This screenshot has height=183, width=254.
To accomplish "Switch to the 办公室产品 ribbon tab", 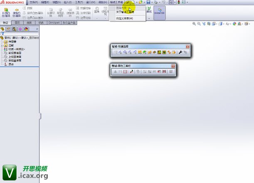I will pos(69,23).
